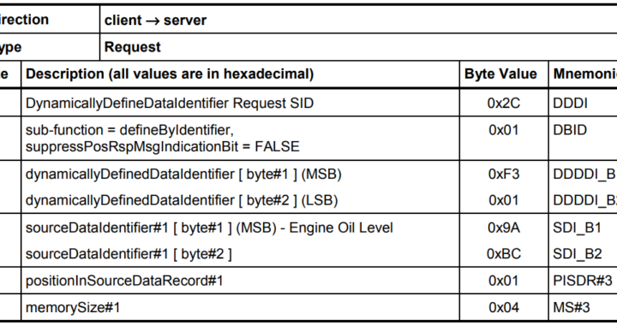Click the Description column header
Image resolution: width=617 pixels, height=325 pixels.
pos(170,74)
